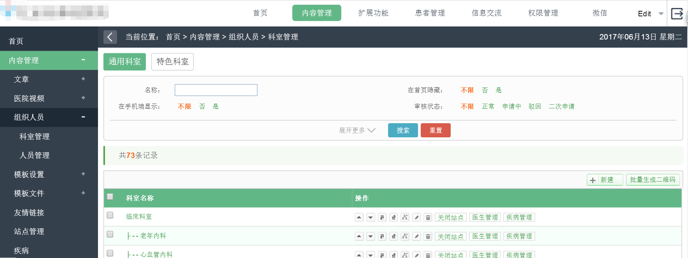Choose 申请中 under 审核状态 filter

coord(511,107)
